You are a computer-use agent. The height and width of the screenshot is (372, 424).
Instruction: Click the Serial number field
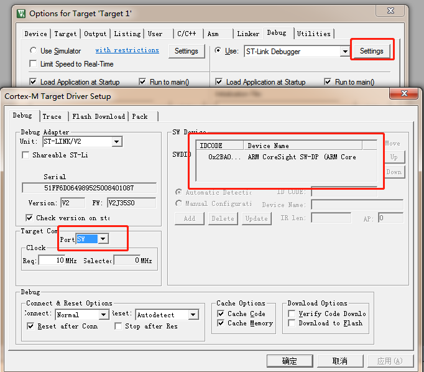[89, 188]
